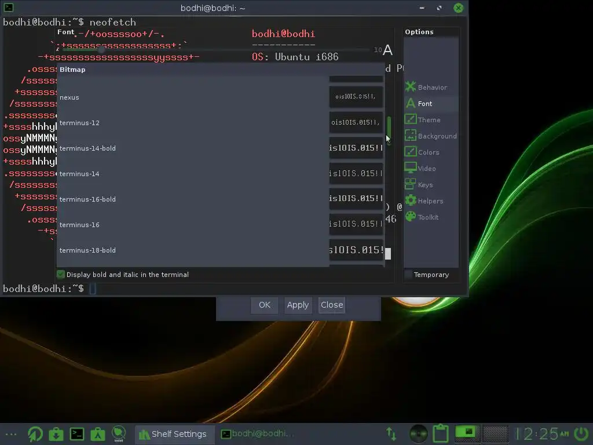This screenshot has height=445, width=593.
Task: Open the power system menu icon
Action: click(581, 433)
